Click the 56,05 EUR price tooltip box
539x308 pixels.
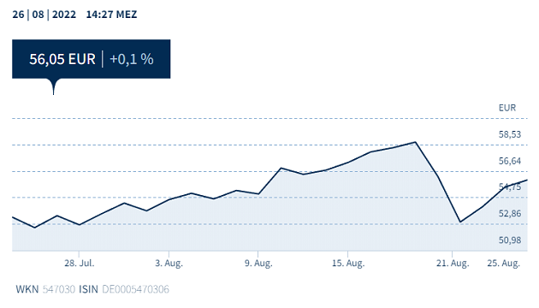pyautogui.click(x=91, y=59)
